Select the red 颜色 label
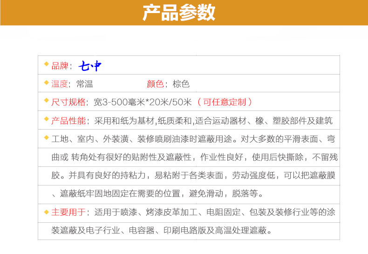Viewport: 368px width, 254px height. [x=156, y=84]
